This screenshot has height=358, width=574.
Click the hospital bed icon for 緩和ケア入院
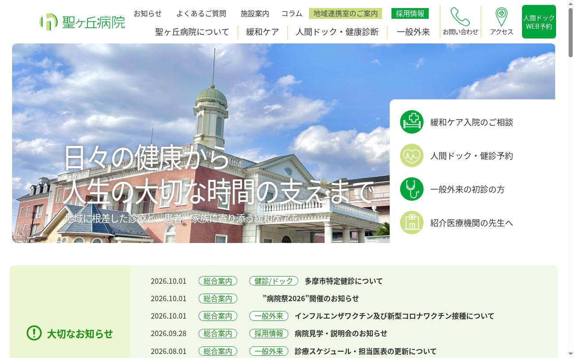coord(412,122)
